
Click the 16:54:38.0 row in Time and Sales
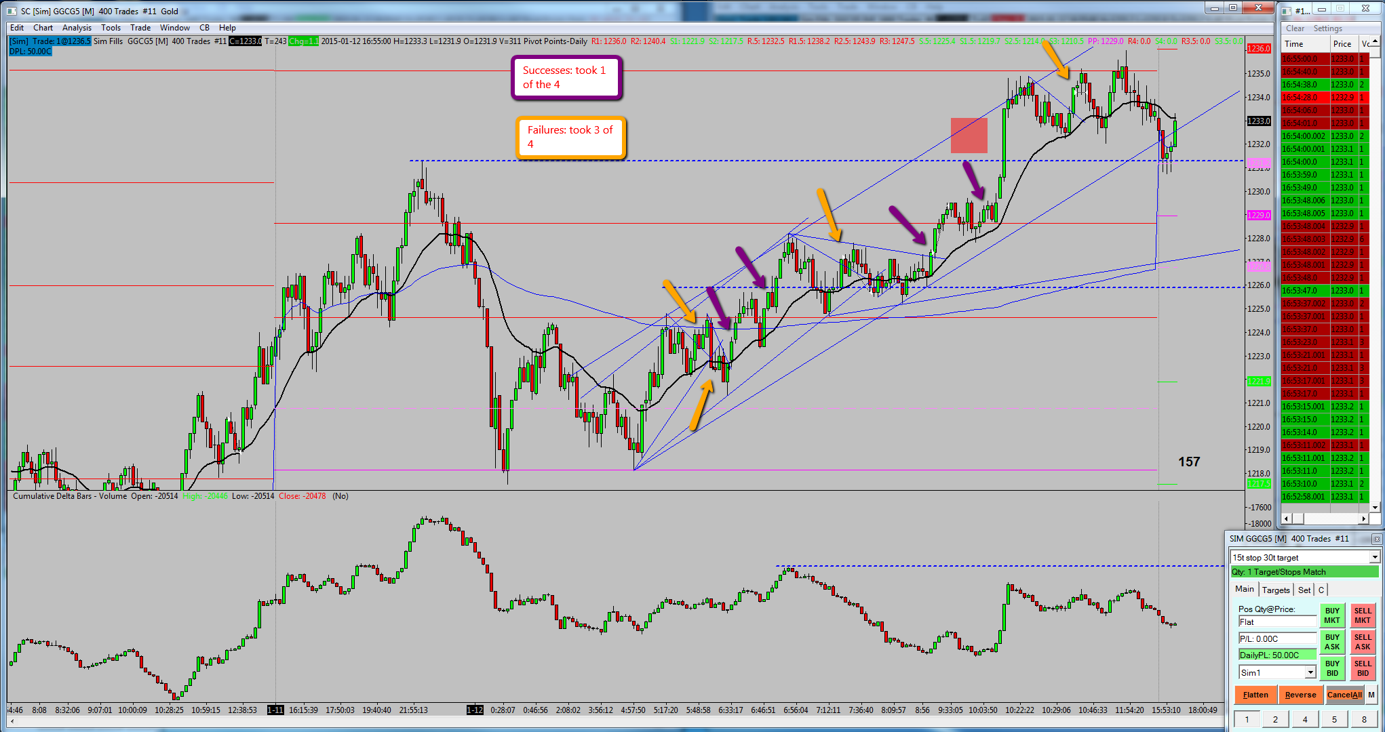(x=1325, y=85)
